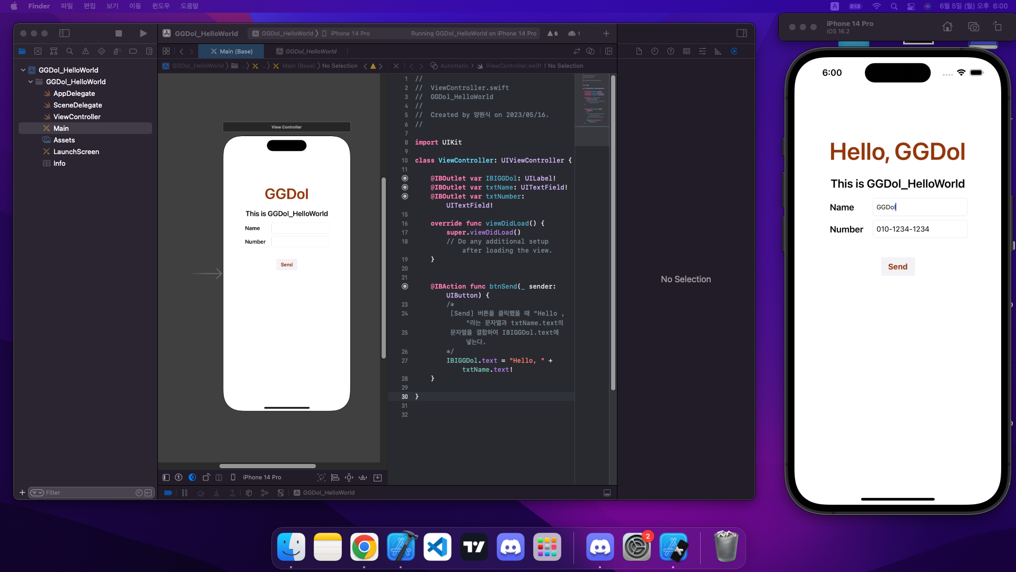This screenshot has width=1016, height=572.
Task: Toggle the navigator sidebar in Xcode
Action: (65, 33)
